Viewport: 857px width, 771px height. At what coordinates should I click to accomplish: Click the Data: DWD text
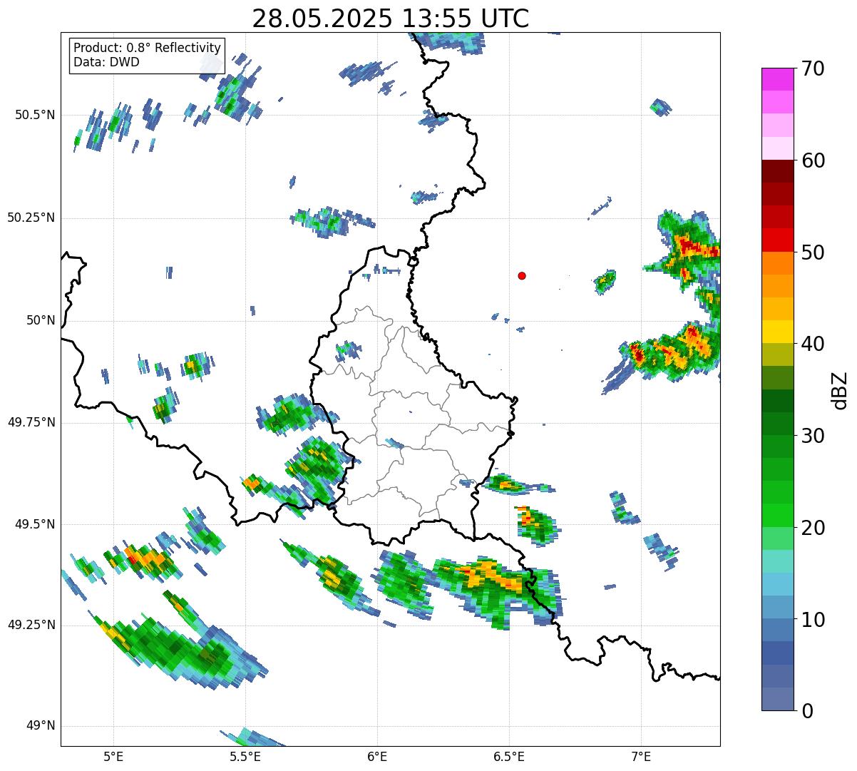106,62
